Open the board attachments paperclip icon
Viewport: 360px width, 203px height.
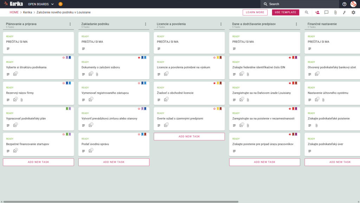(335, 12)
